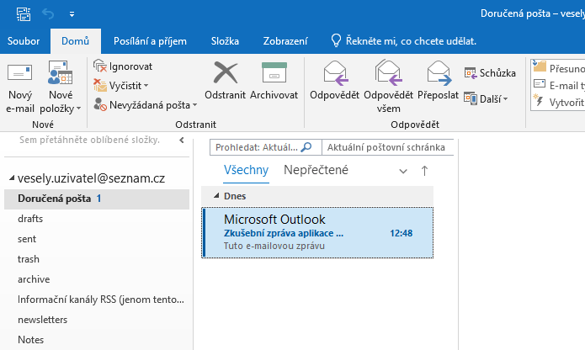
Task: Select the Přesunout quick step
Action: click(x=558, y=68)
